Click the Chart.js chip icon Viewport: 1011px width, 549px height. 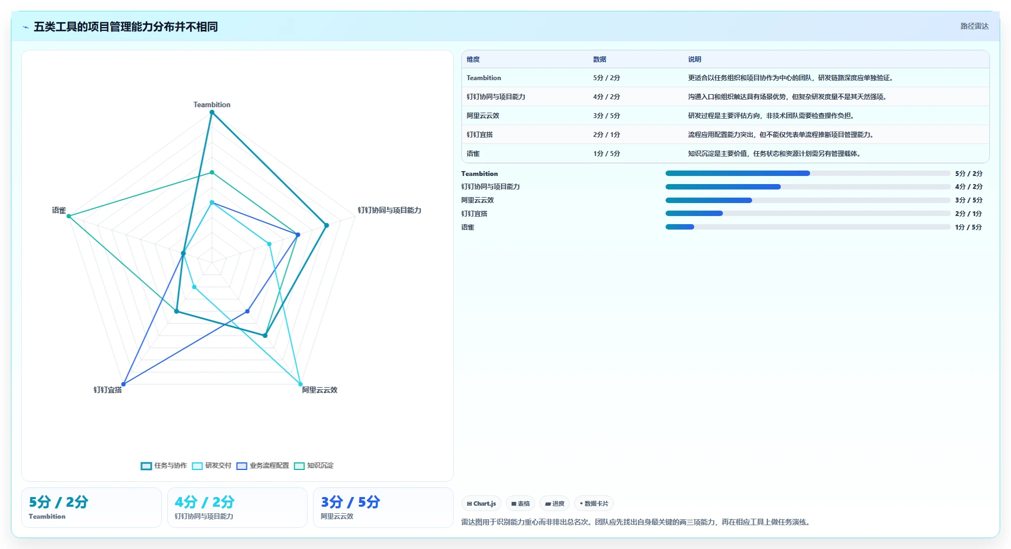[469, 504]
